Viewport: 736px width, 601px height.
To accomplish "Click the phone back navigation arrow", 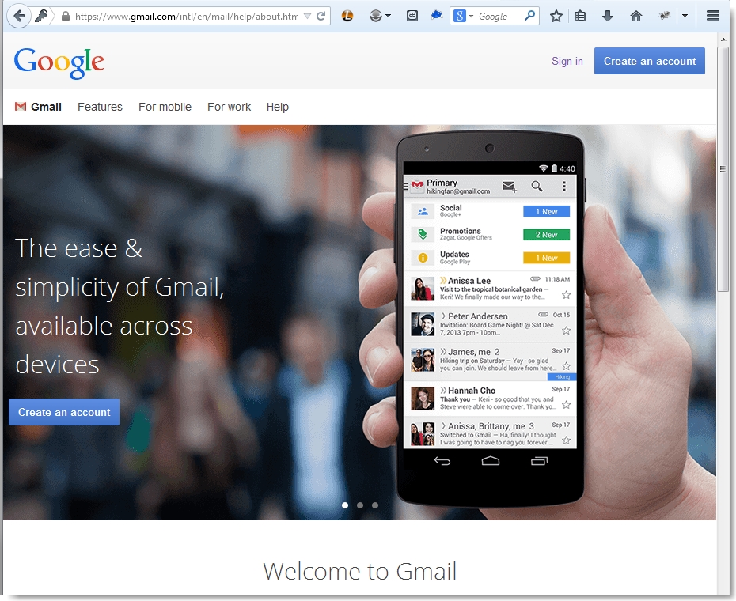I will point(442,461).
